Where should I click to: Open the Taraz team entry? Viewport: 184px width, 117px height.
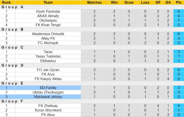(48, 52)
